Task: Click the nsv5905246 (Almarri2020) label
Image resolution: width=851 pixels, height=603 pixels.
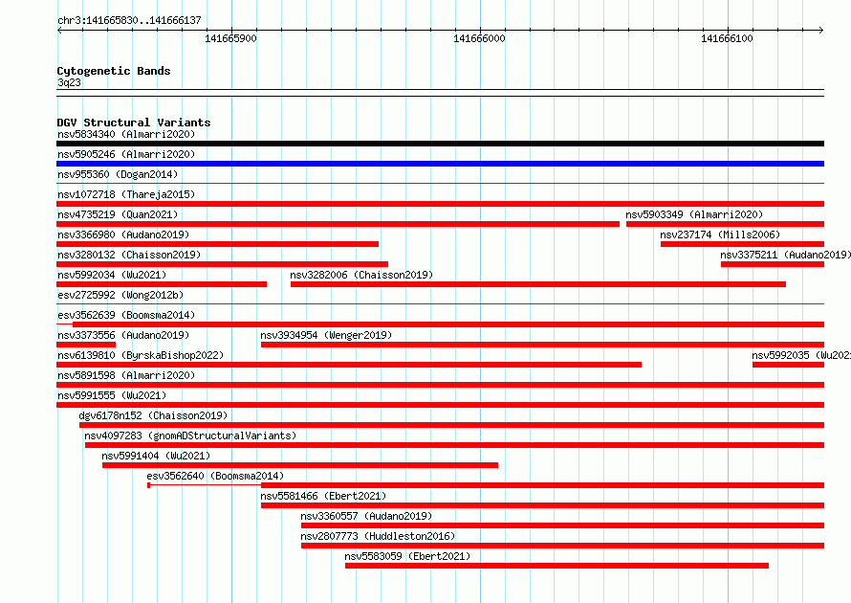Action: tap(126, 154)
